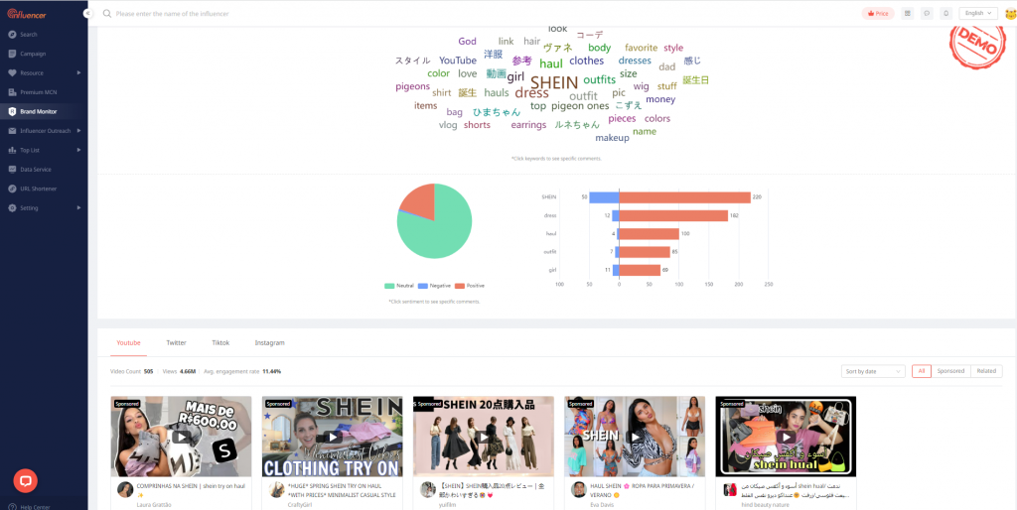Open the Sort by date dropdown
The width and height of the screenshot is (1017, 510).
point(873,371)
